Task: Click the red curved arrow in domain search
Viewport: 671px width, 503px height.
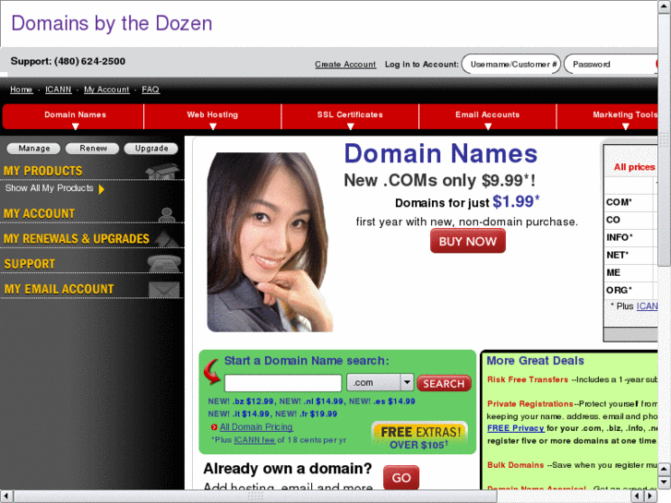Action: click(x=211, y=371)
